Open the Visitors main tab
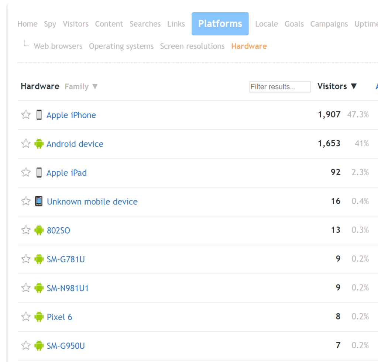378x362 pixels. point(76,24)
